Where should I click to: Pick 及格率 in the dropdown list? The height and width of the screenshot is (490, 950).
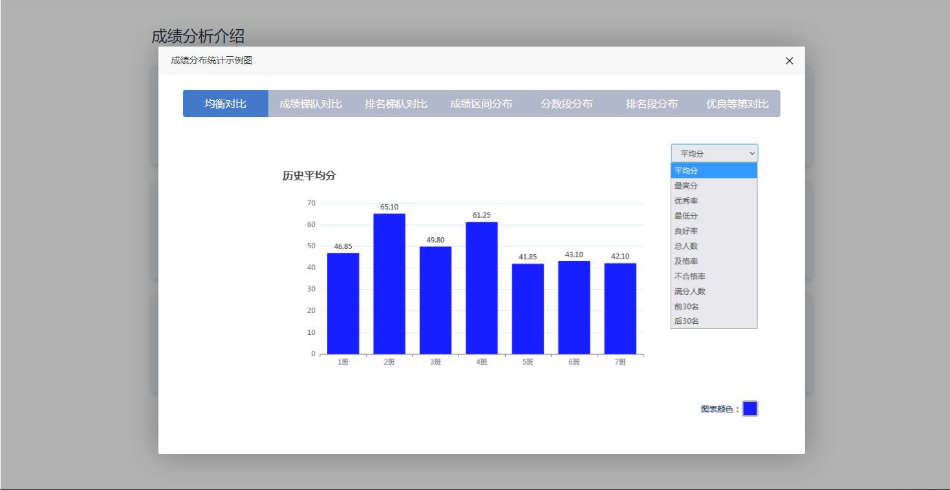[714, 261]
